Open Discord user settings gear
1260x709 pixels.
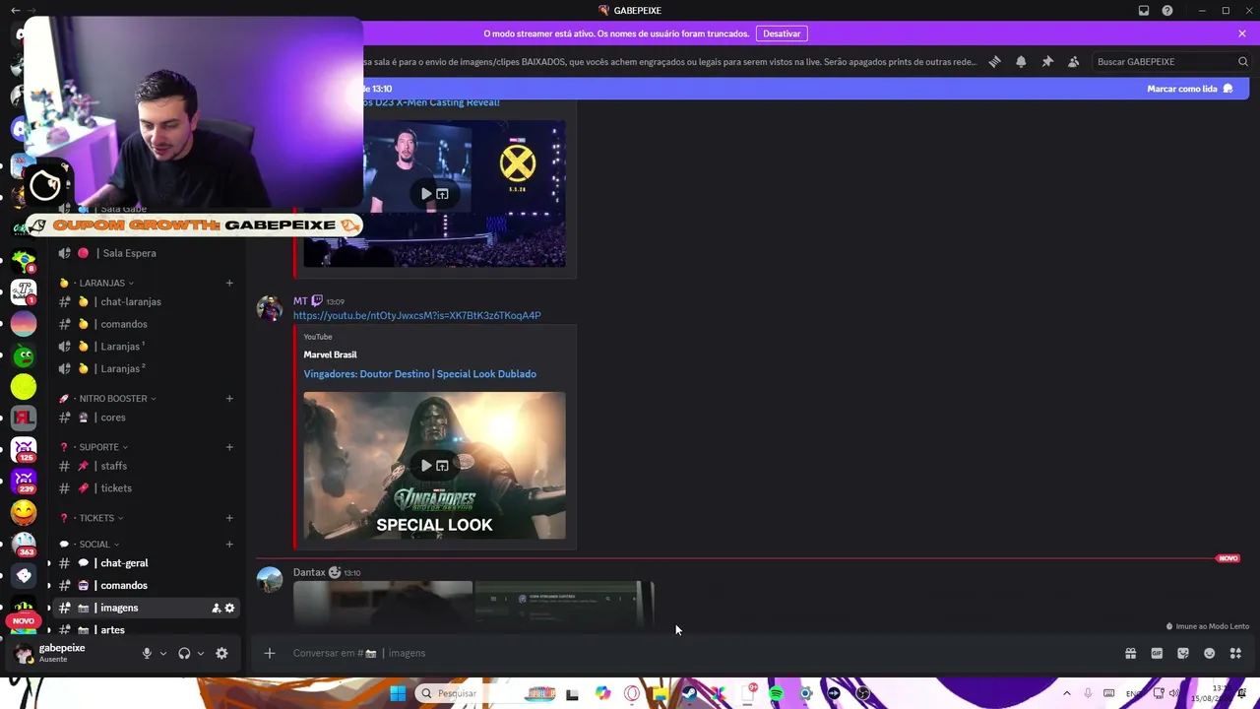coord(221,653)
